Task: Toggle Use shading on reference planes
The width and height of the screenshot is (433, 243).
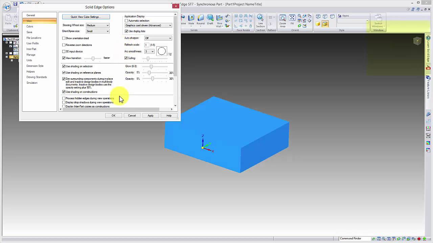Action: (x=64, y=73)
